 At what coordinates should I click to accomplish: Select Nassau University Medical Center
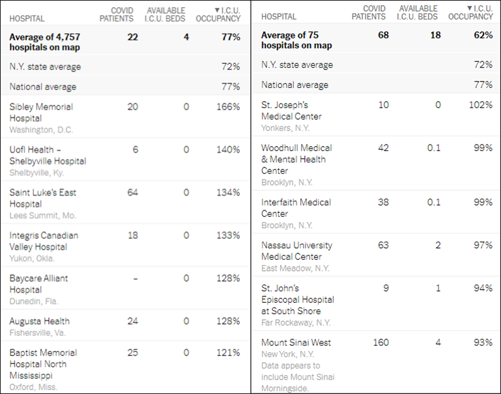coord(296,251)
